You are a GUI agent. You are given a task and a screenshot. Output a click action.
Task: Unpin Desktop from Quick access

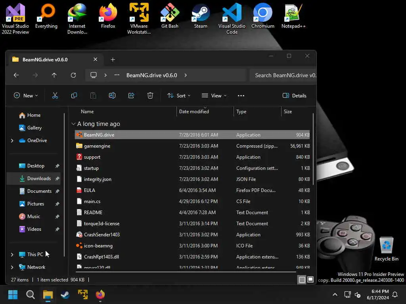click(57, 166)
